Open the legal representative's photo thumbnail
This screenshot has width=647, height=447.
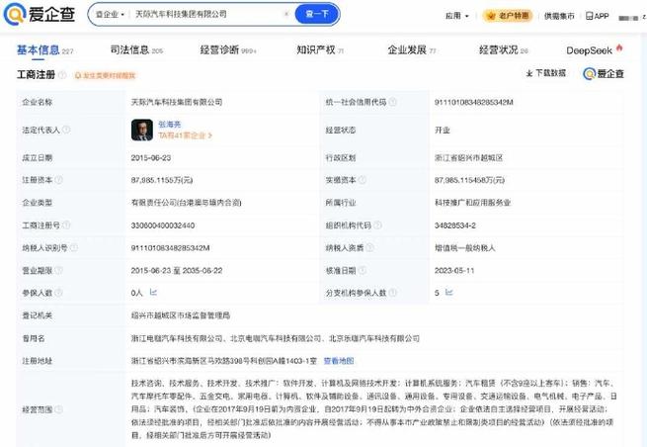[142, 130]
